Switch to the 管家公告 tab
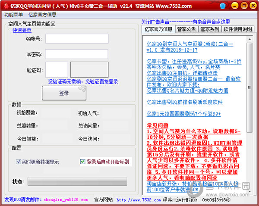The width and height of the screenshot is (259, 206). 187,29
